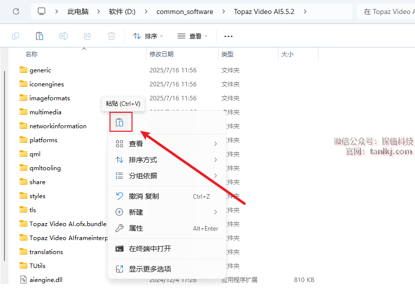Select 在终端中打开 in context menu

pyautogui.click(x=167, y=249)
